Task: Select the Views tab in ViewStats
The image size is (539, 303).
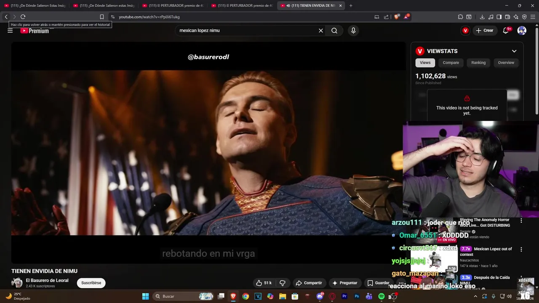Action: coord(425,63)
